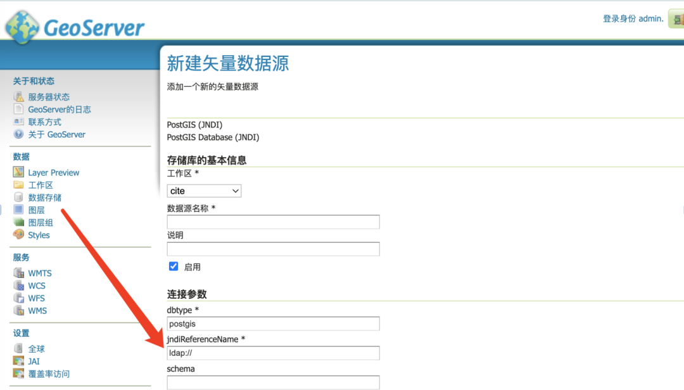Click the 数据源名称 input field
Screen dimensions: 684x390
coord(273,222)
